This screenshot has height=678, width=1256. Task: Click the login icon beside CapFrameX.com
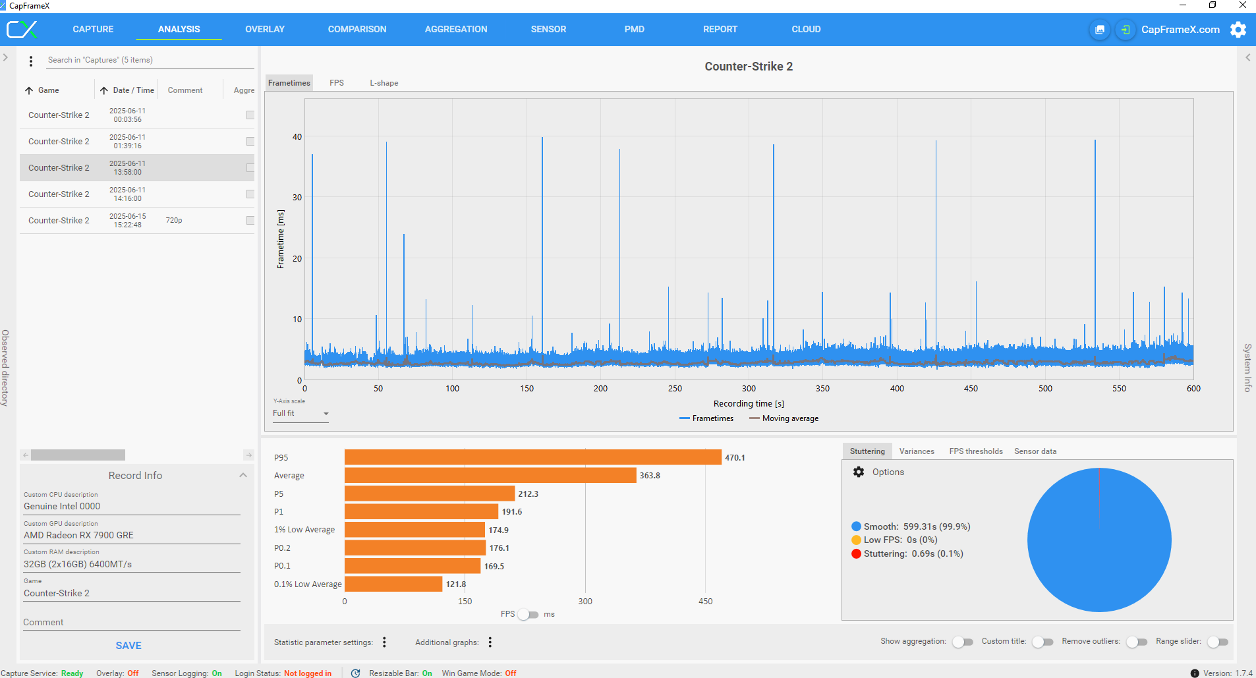point(1125,30)
